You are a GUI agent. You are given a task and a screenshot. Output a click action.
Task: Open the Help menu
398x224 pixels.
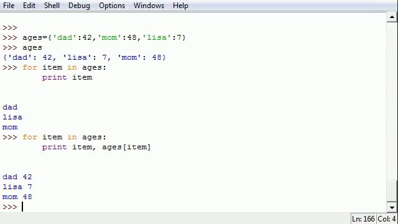click(x=180, y=6)
